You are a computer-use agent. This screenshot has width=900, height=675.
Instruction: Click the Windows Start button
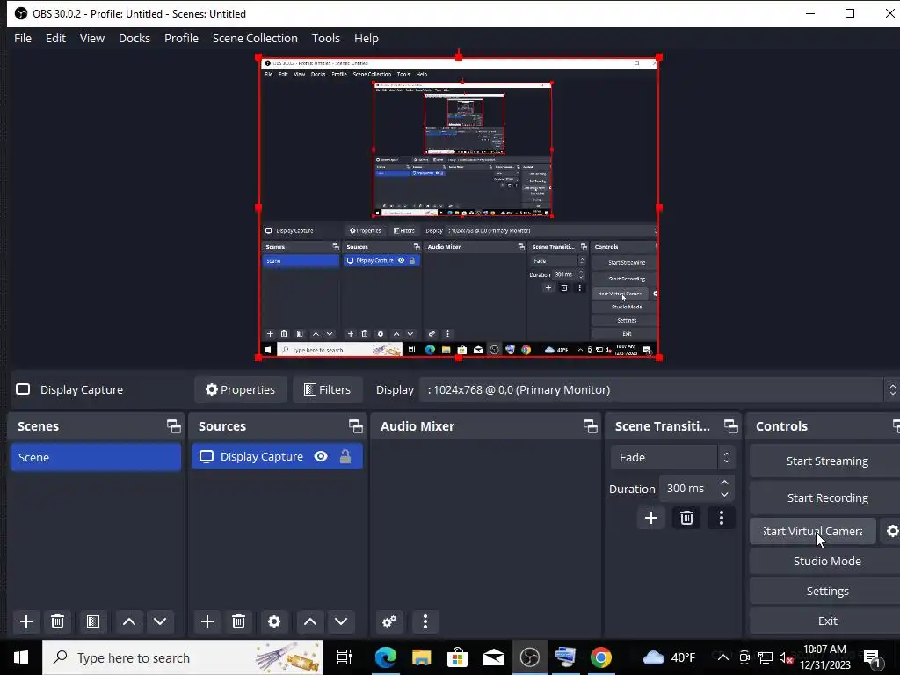click(21, 657)
